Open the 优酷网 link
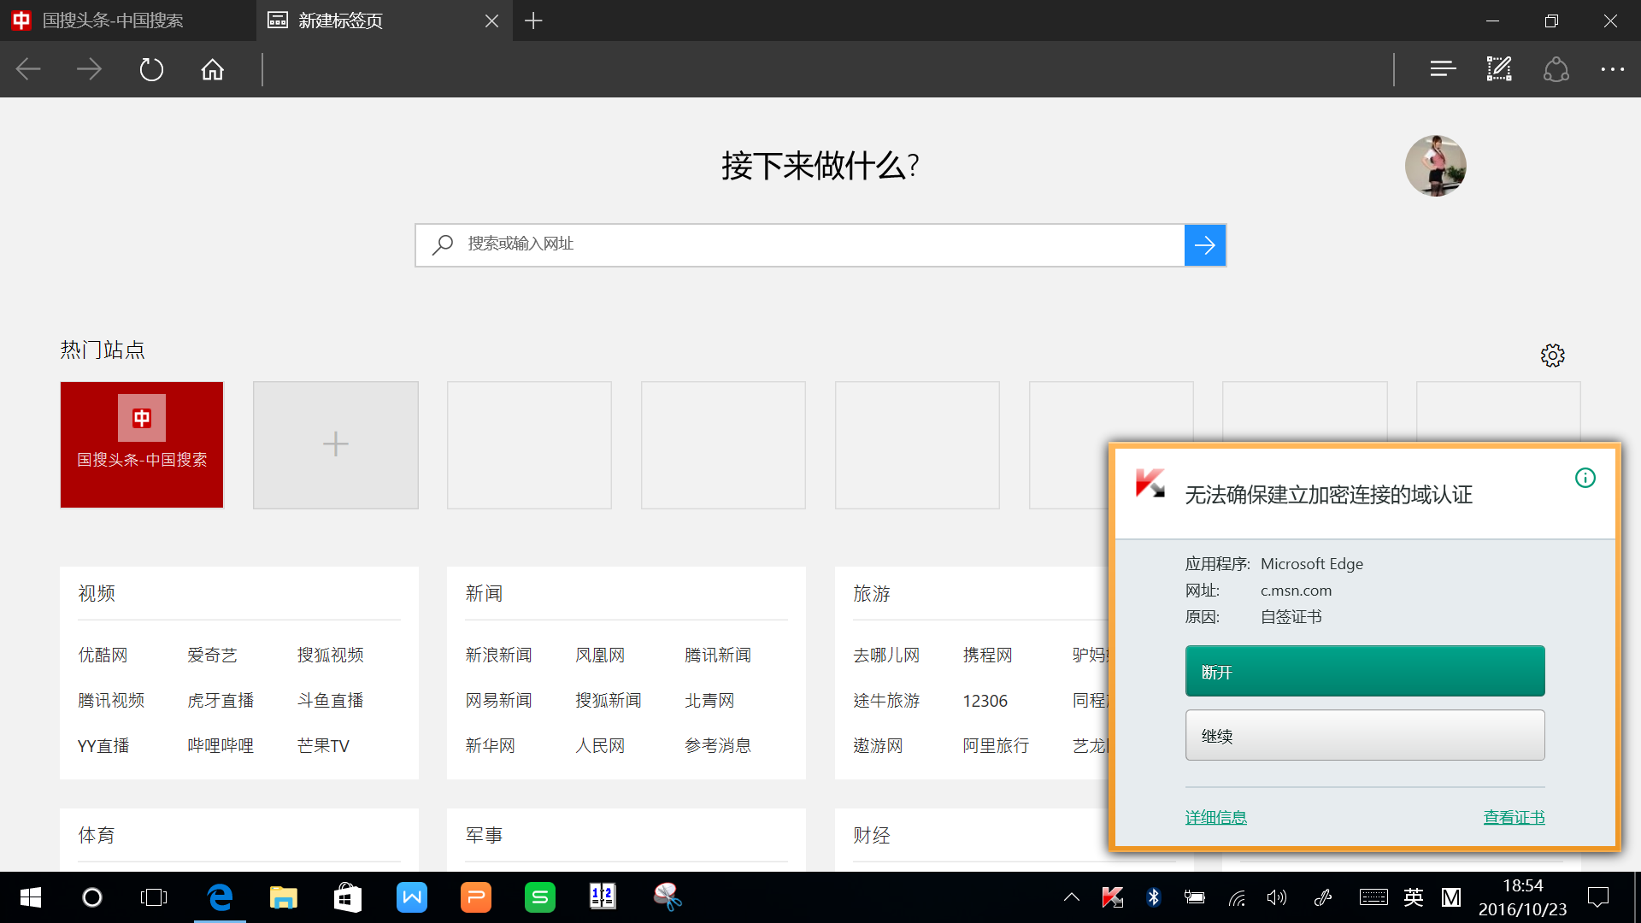1641x923 pixels. pyautogui.click(x=103, y=655)
